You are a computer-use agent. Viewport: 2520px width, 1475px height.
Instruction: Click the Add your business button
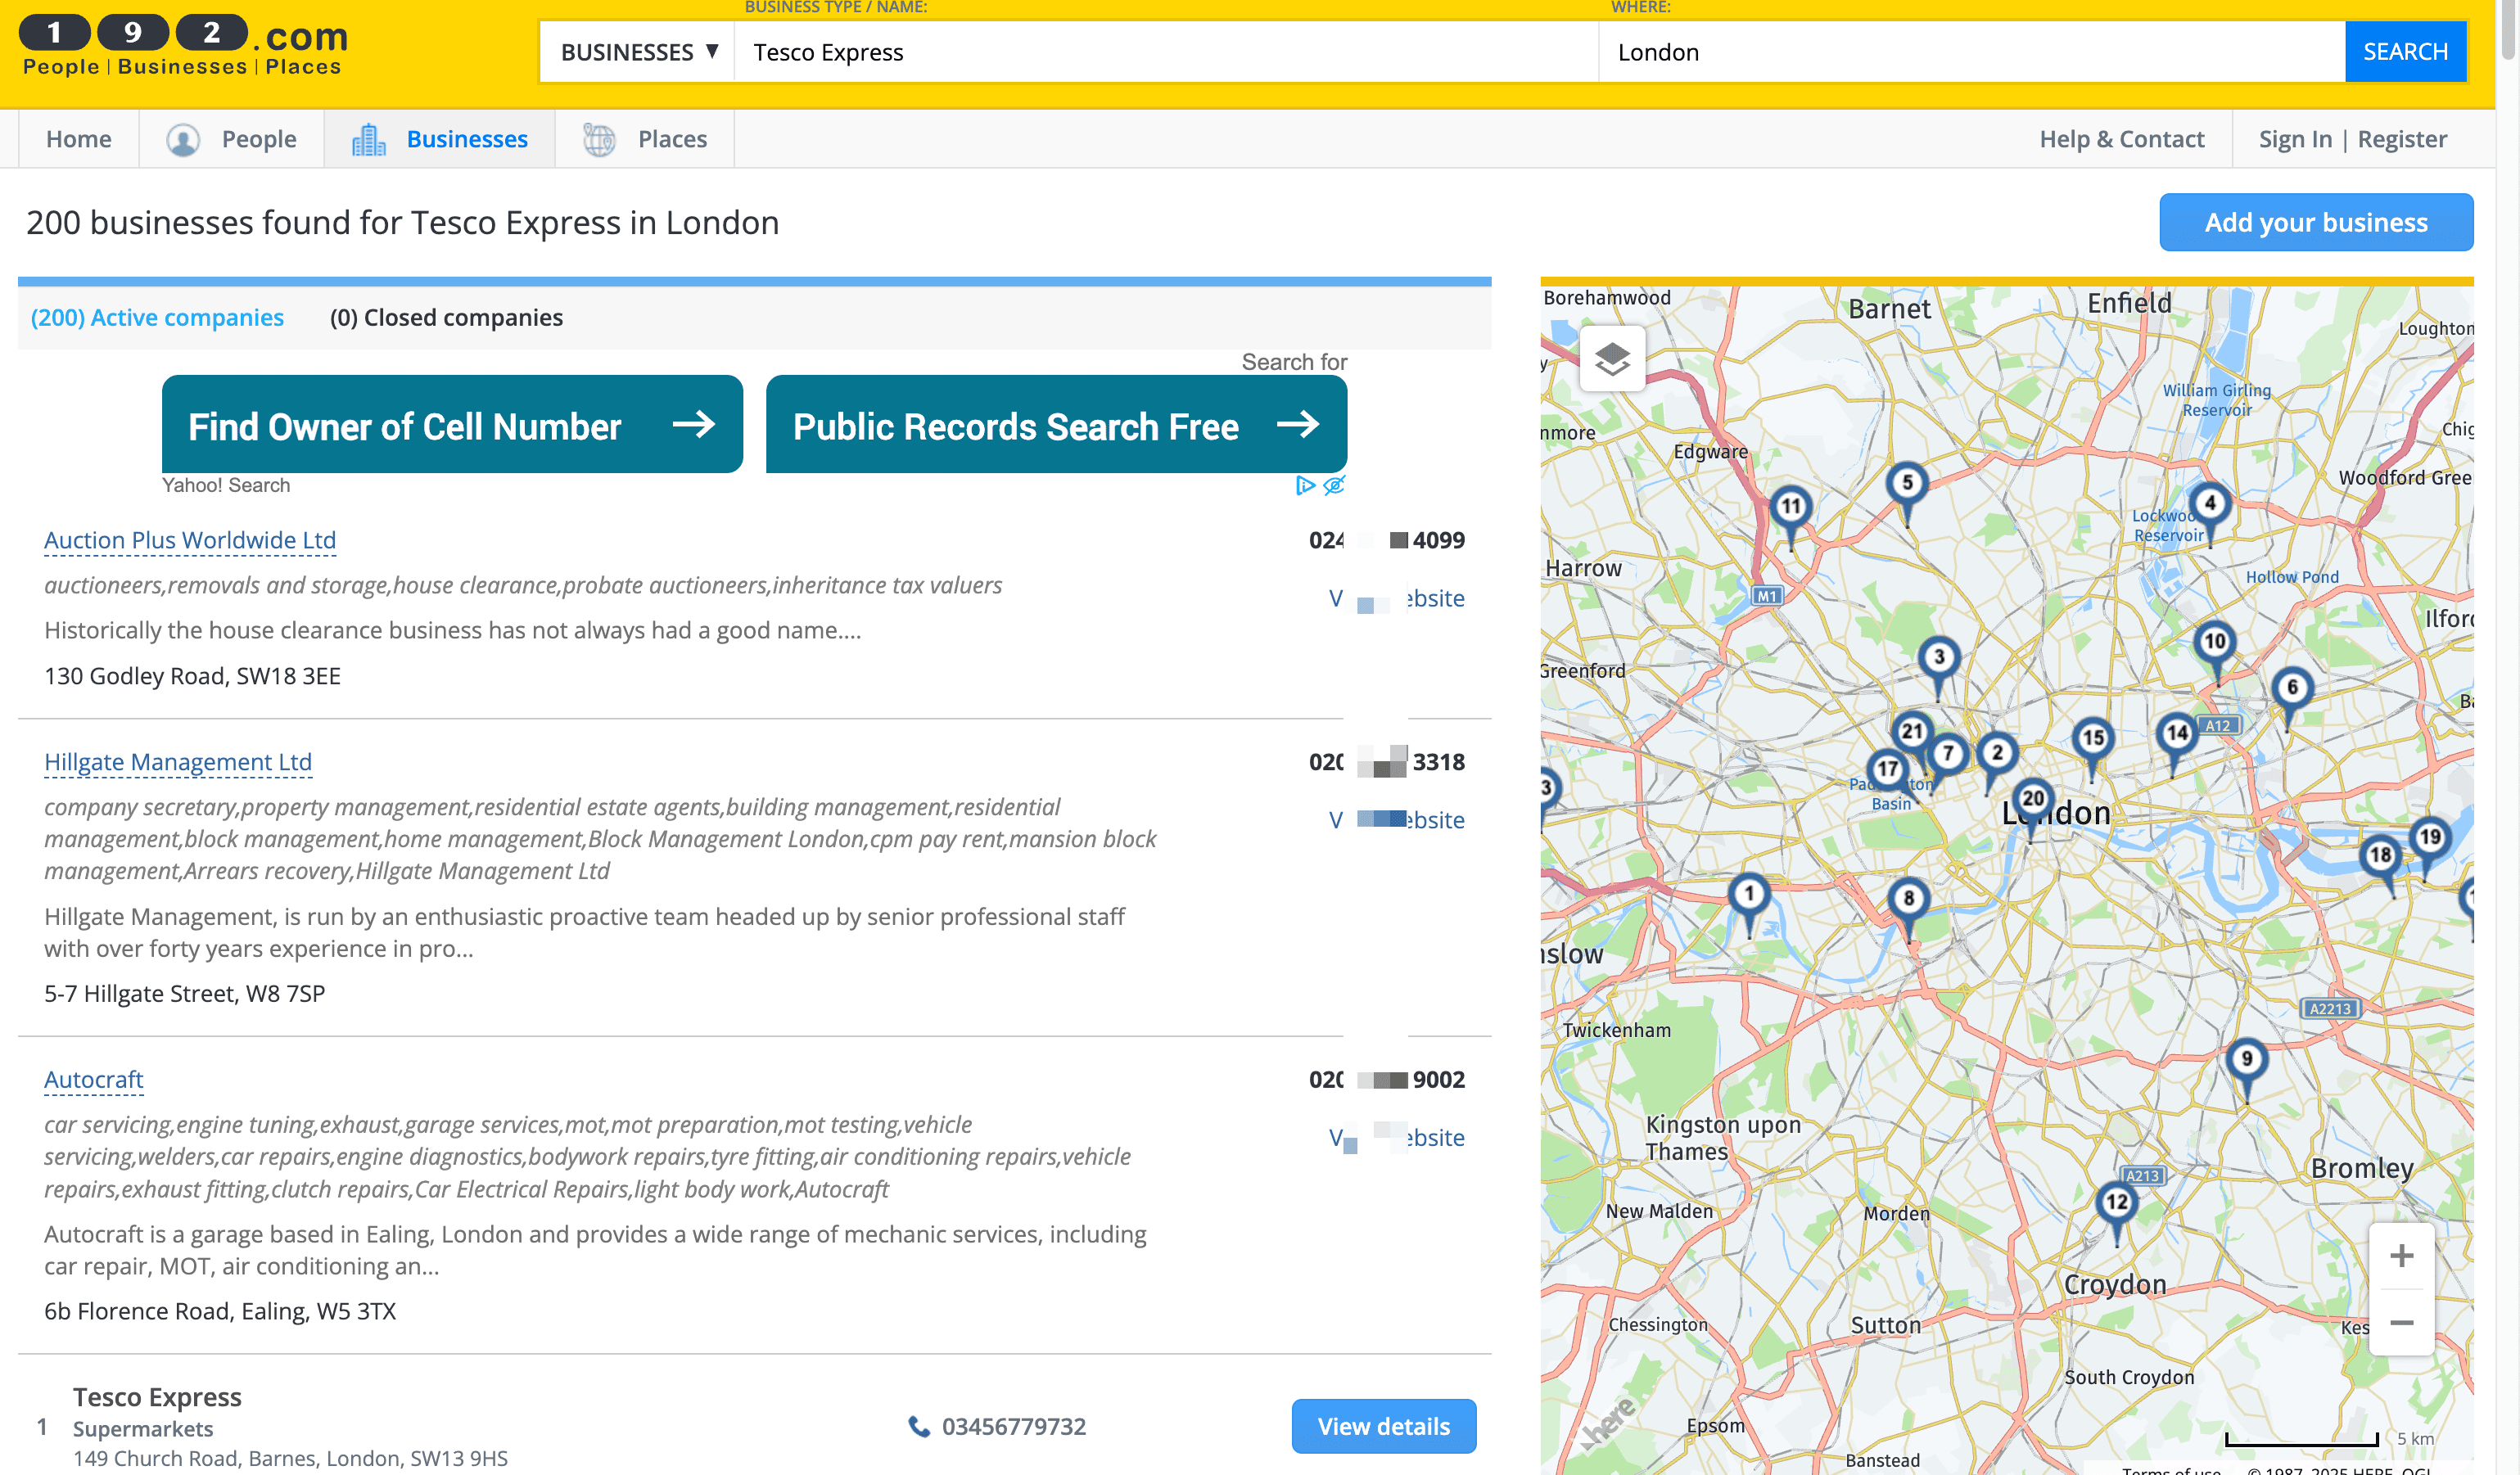click(x=2315, y=222)
